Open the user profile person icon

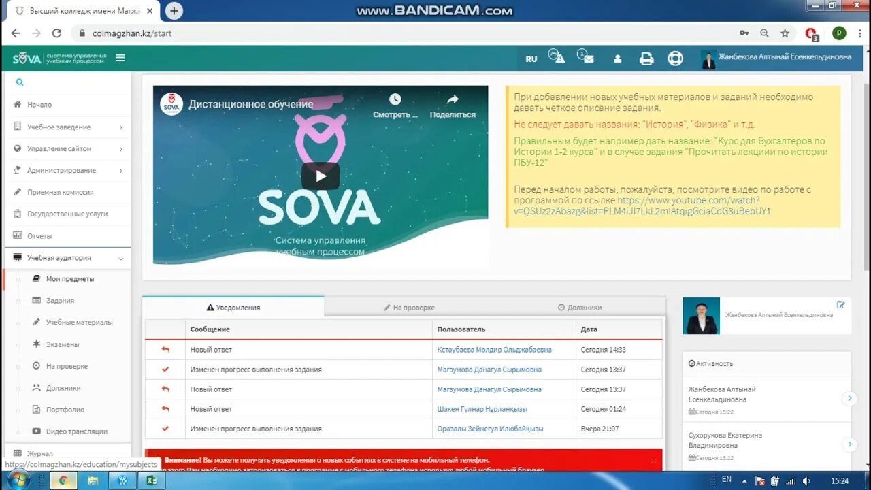click(618, 59)
